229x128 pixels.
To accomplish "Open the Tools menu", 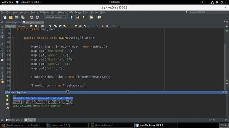I will tap(86, 12).
